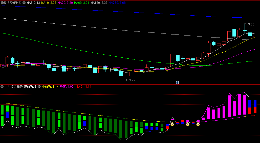260x143 pixels.
Task: Click the 2.72 low price annotation
Action: tap(132, 80)
